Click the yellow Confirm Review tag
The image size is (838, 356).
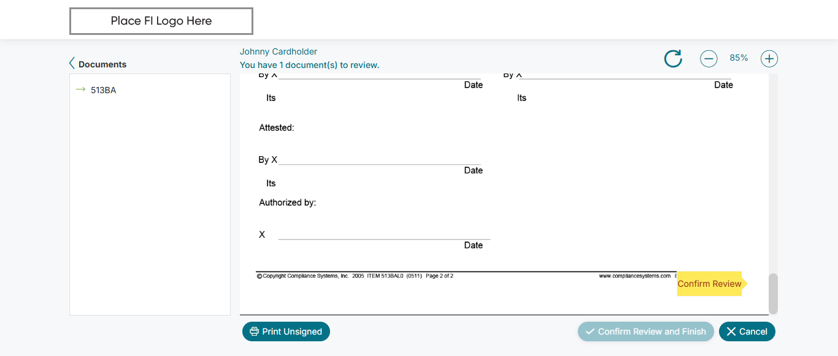point(709,284)
